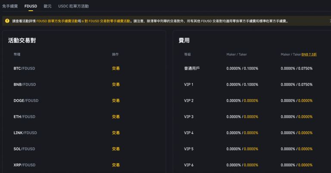Click 交易 for SOL/FDUSD pair

click(x=116, y=149)
